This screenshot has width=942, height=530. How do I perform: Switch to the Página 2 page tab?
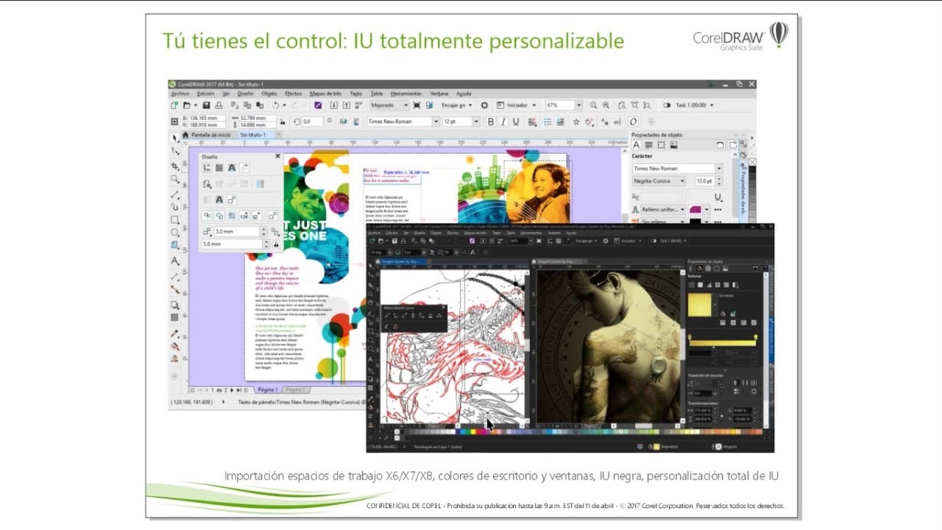[294, 389]
